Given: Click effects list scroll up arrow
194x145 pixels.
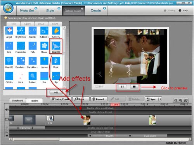Looking at the screenshot, I should point(64,28).
